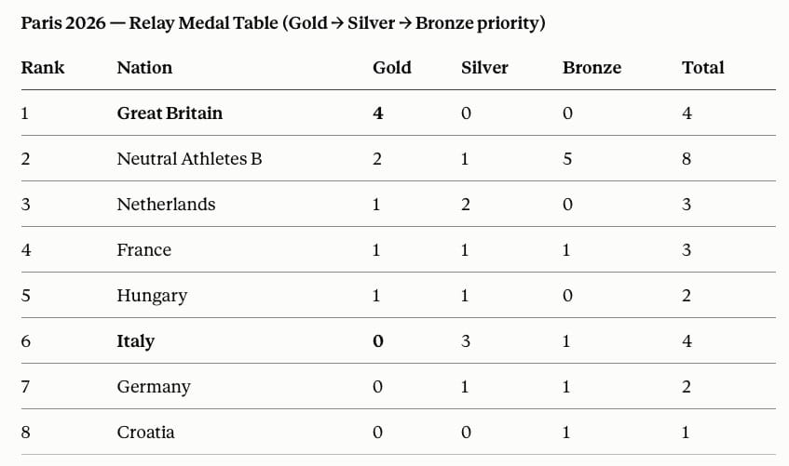Image resolution: width=789 pixels, height=466 pixels.
Task: Click the Rank column header
Action: tap(43, 67)
